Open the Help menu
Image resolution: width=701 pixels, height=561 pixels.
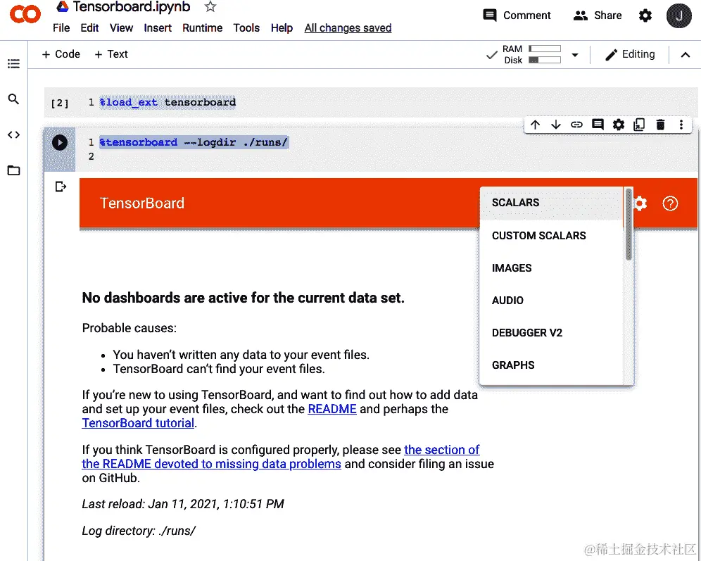click(282, 27)
